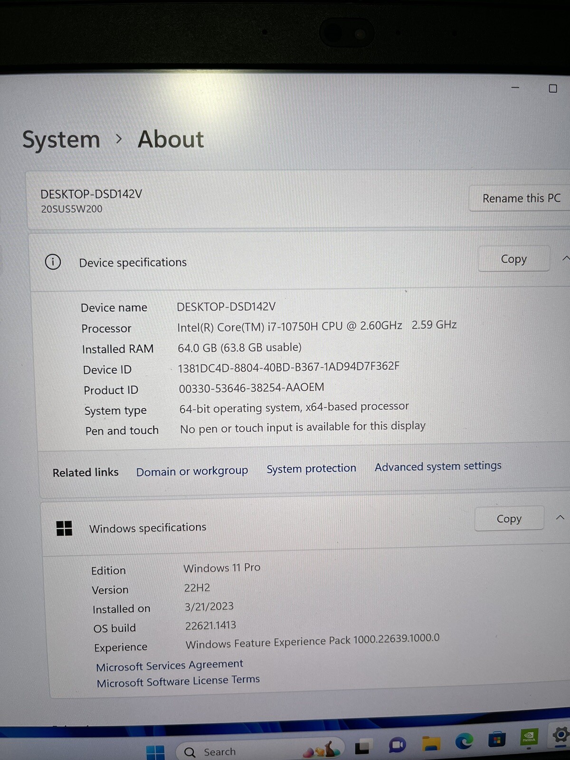Minimize the Settings window

tap(515, 88)
